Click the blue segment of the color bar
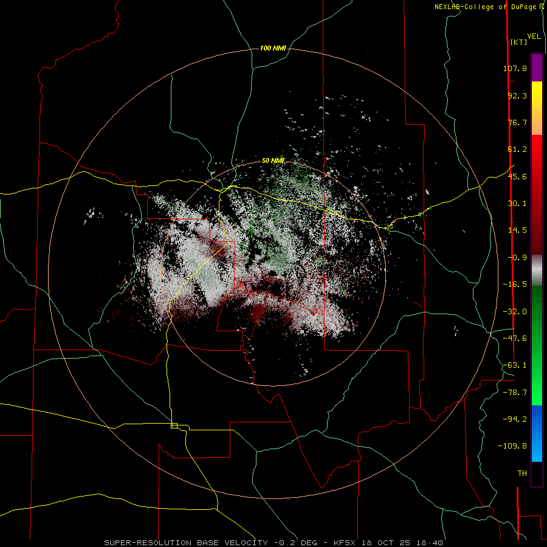This screenshot has height=547, width=547. click(x=537, y=433)
